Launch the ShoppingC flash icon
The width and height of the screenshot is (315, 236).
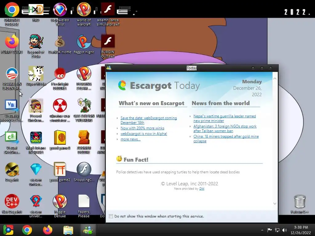coord(84,169)
